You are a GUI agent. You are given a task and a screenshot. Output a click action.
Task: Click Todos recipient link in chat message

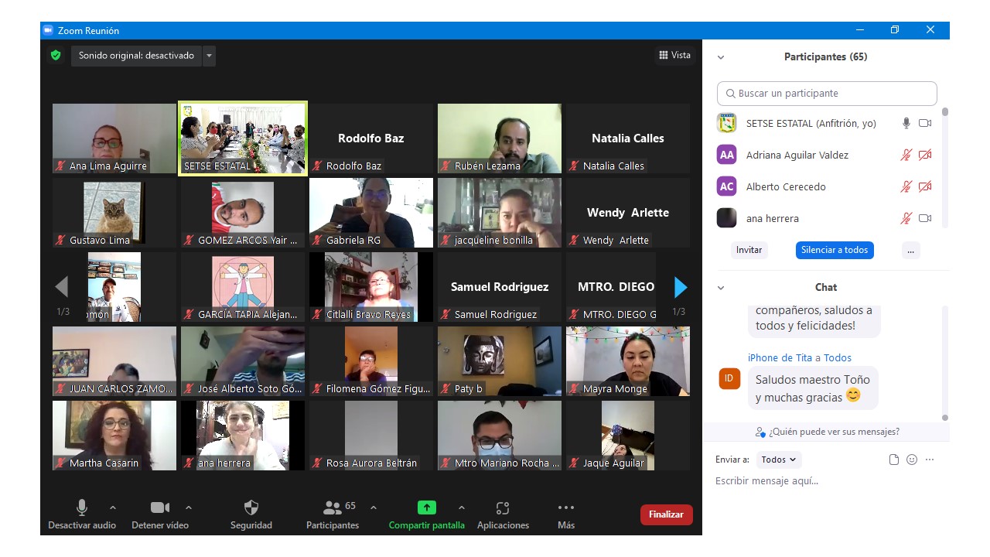click(838, 358)
